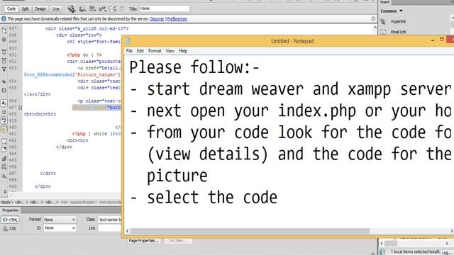Select the <body> tag in the tag selector

pos(6,203)
